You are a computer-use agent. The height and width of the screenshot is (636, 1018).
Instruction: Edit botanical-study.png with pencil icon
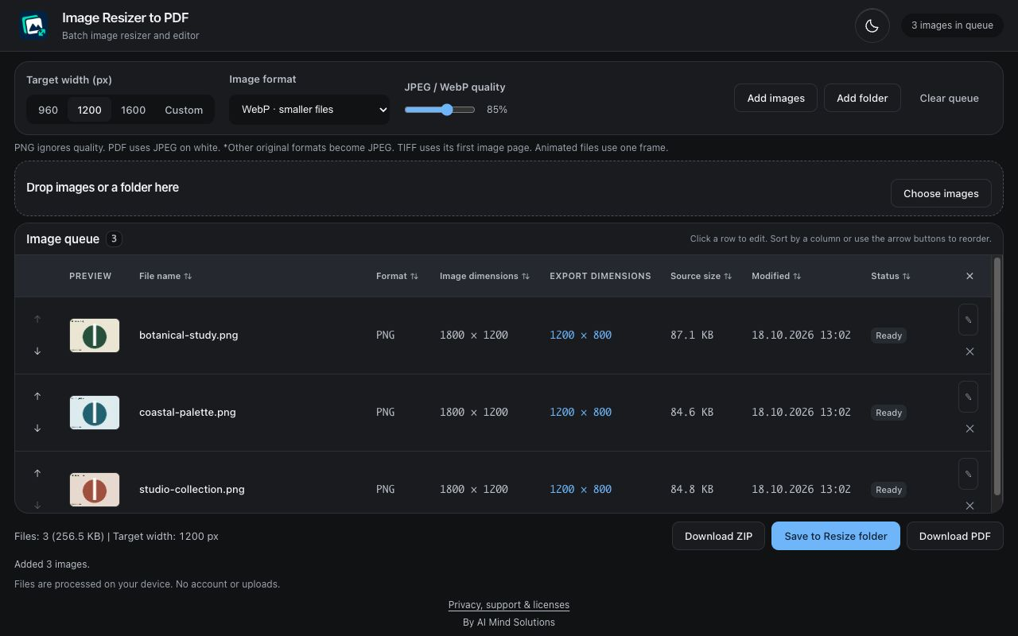(x=968, y=320)
